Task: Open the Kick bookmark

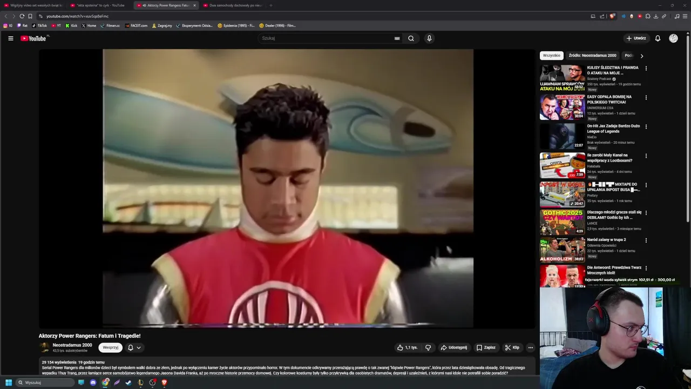Action: 72,25
